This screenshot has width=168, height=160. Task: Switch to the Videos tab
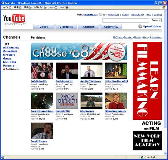pos(44,27)
